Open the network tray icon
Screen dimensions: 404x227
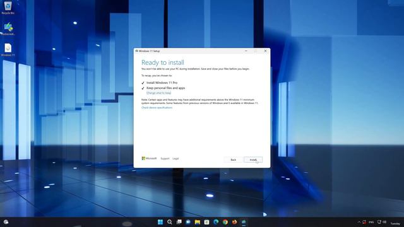tap(379, 222)
